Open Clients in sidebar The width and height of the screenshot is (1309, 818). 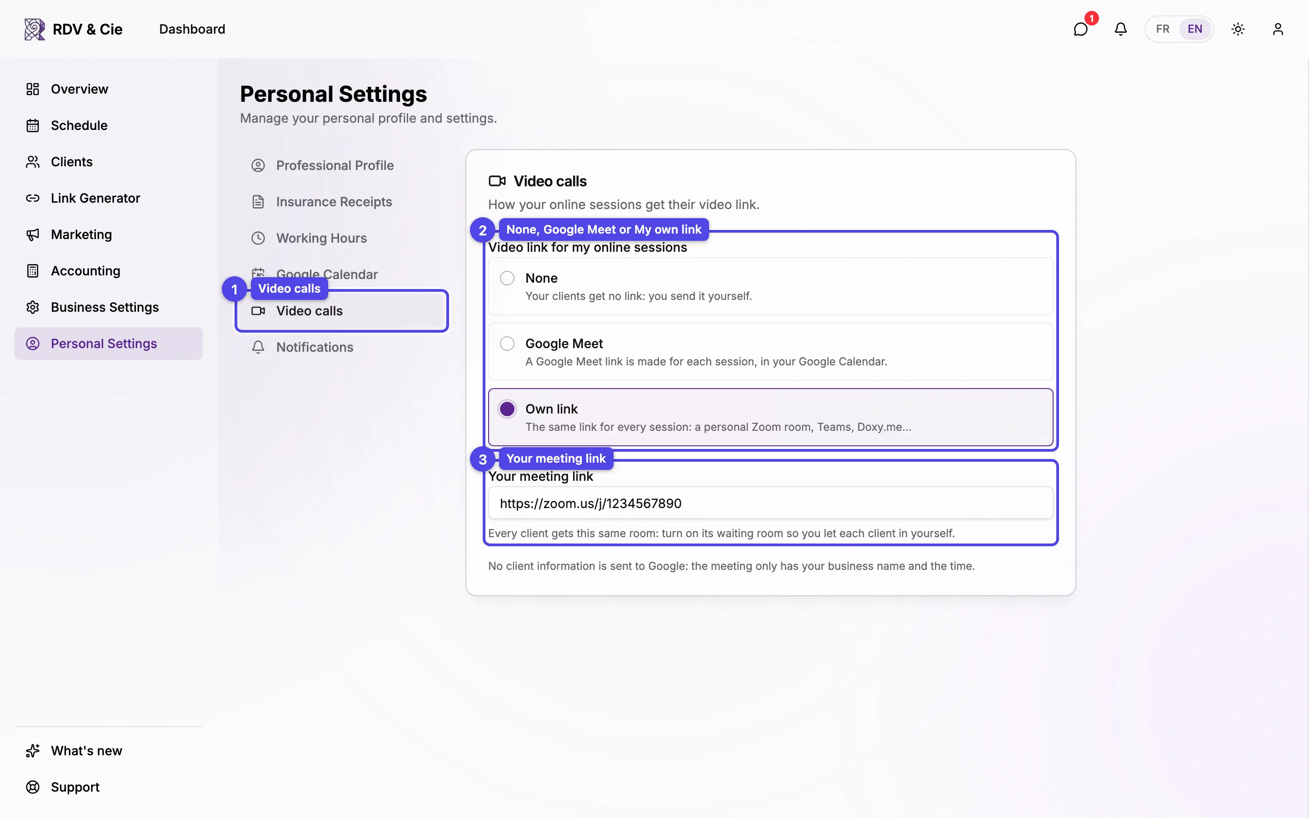[108, 162]
